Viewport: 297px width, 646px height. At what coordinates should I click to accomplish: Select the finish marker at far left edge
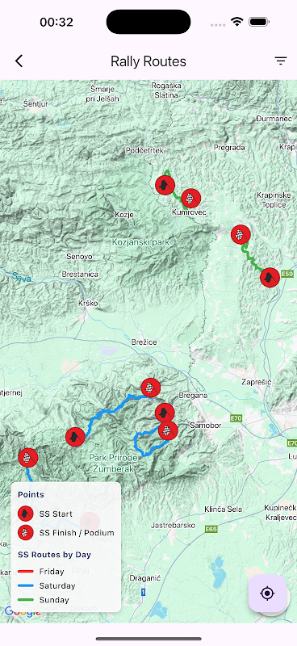[x=28, y=458]
